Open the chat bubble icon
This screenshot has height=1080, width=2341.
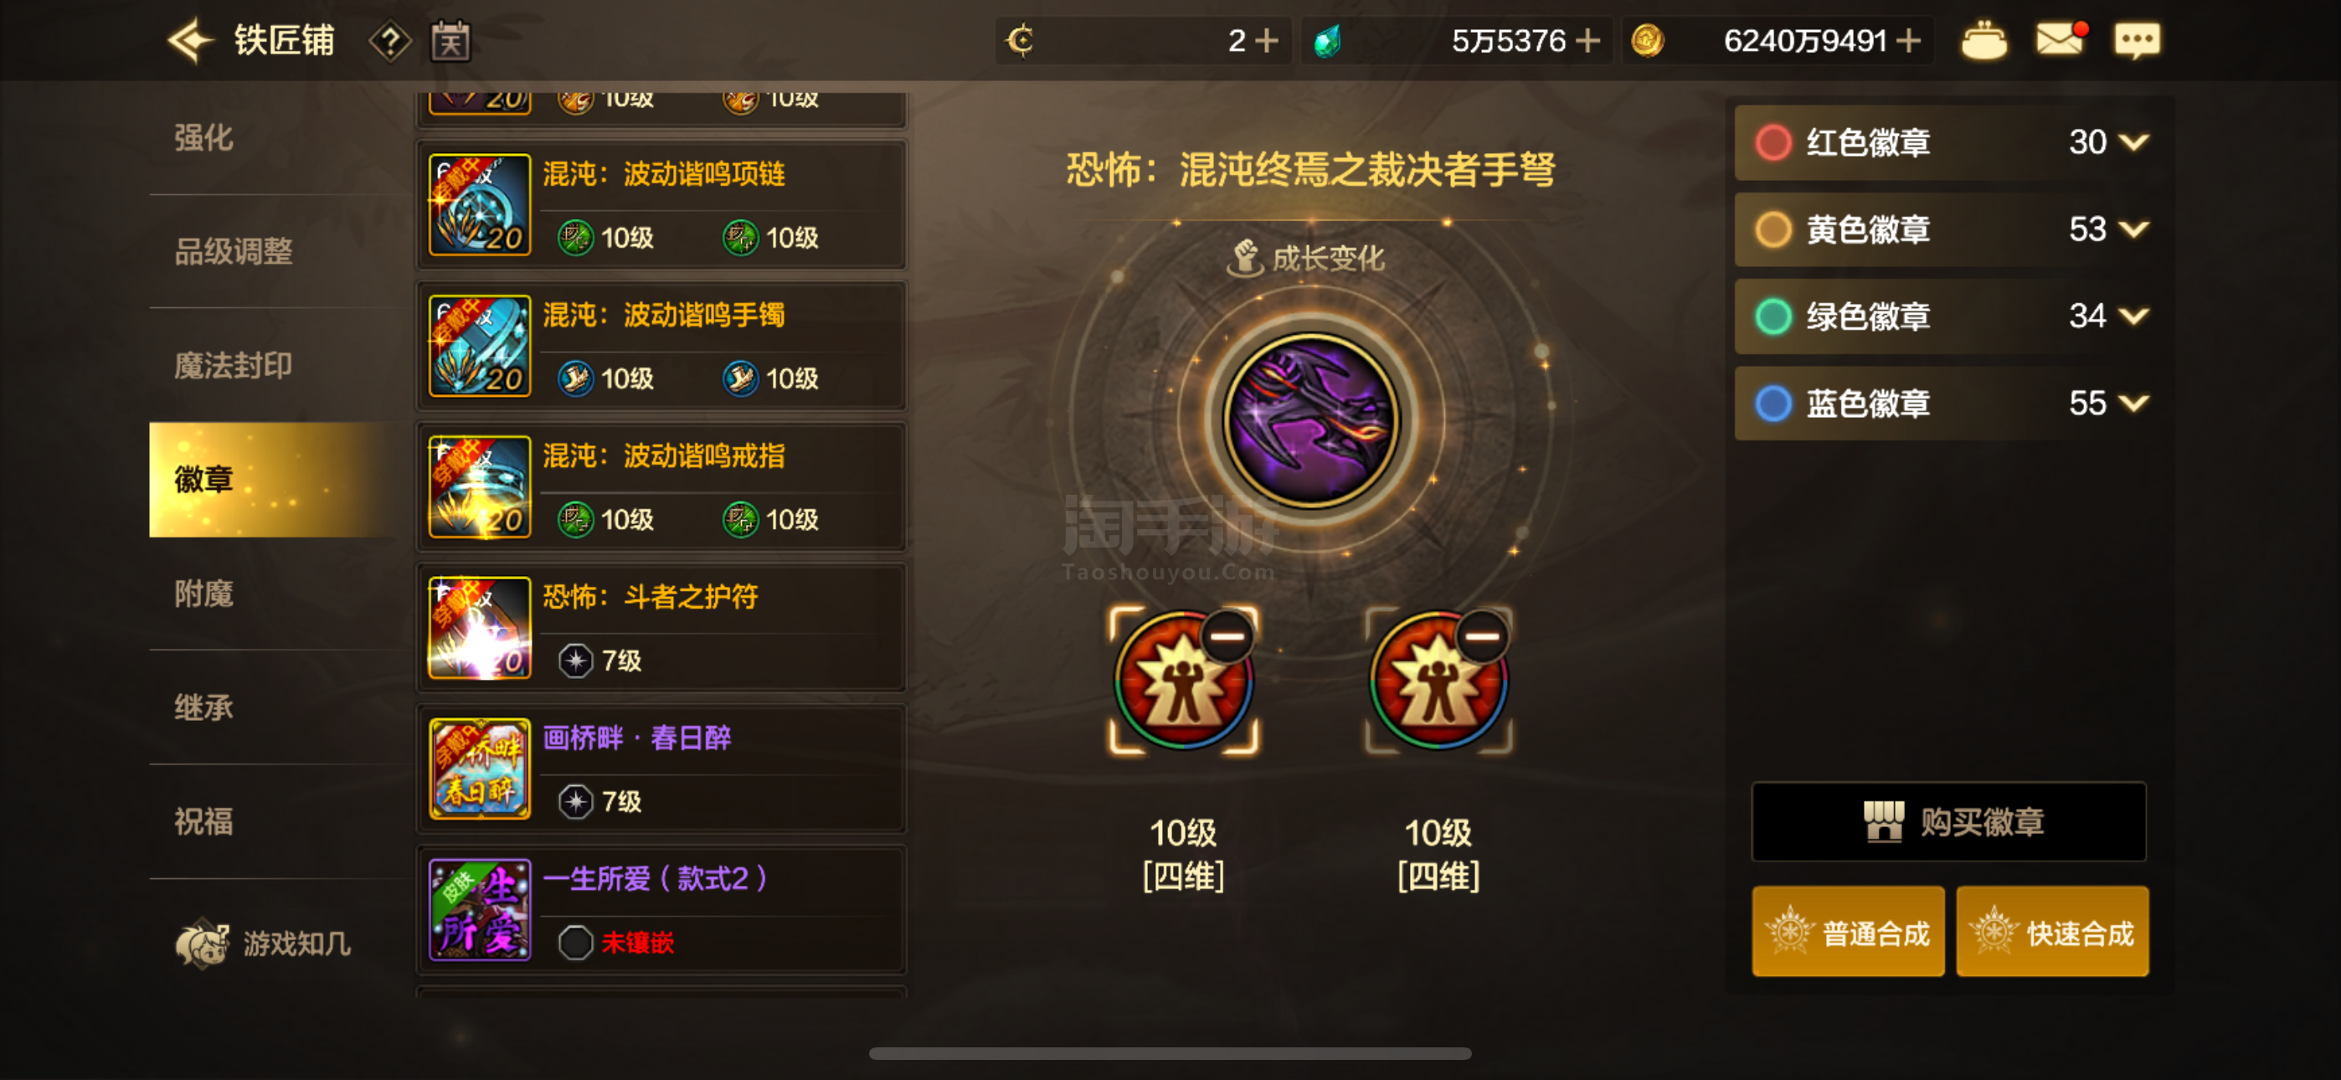point(2137,41)
